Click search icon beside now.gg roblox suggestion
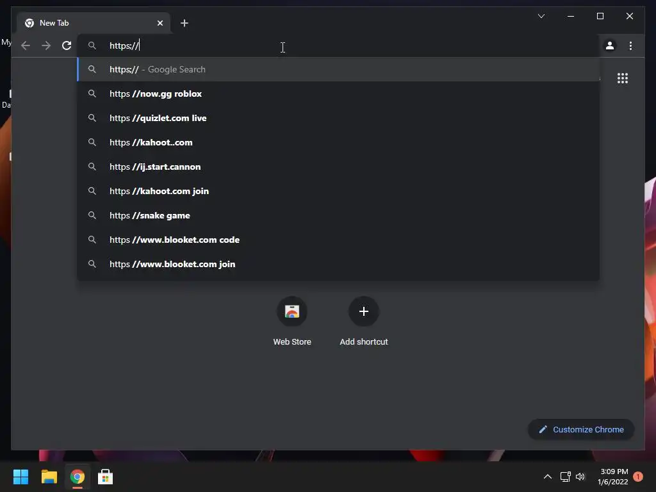This screenshot has width=656, height=492. [x=92, y=94]
